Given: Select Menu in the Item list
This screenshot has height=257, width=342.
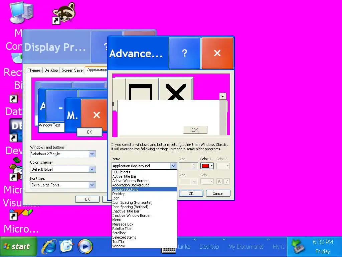Looking at the screenshot, I should (144, 220).
